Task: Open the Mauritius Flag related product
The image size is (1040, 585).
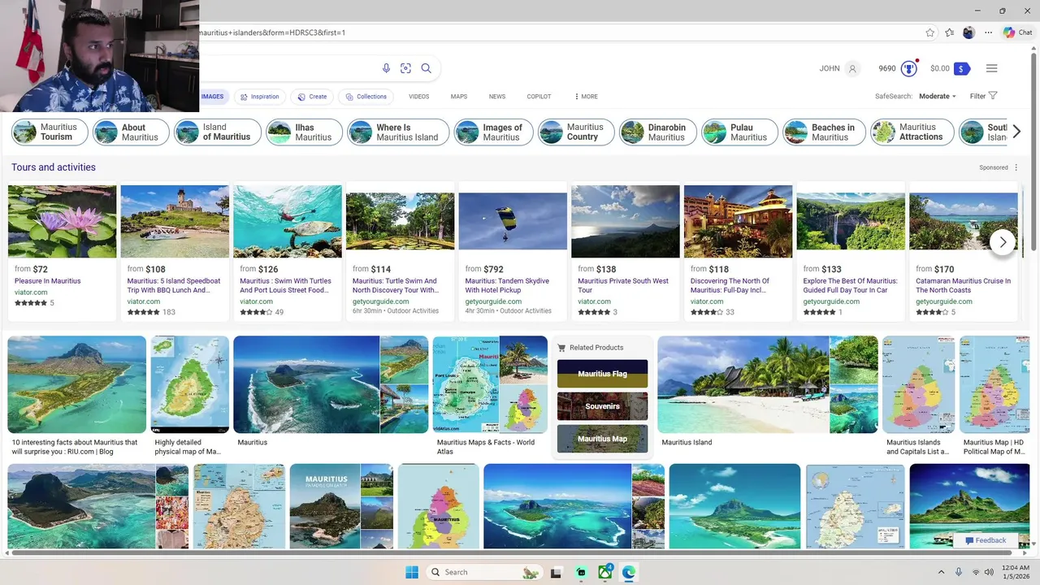Action: pyautogui.click(x=602, y=374)
